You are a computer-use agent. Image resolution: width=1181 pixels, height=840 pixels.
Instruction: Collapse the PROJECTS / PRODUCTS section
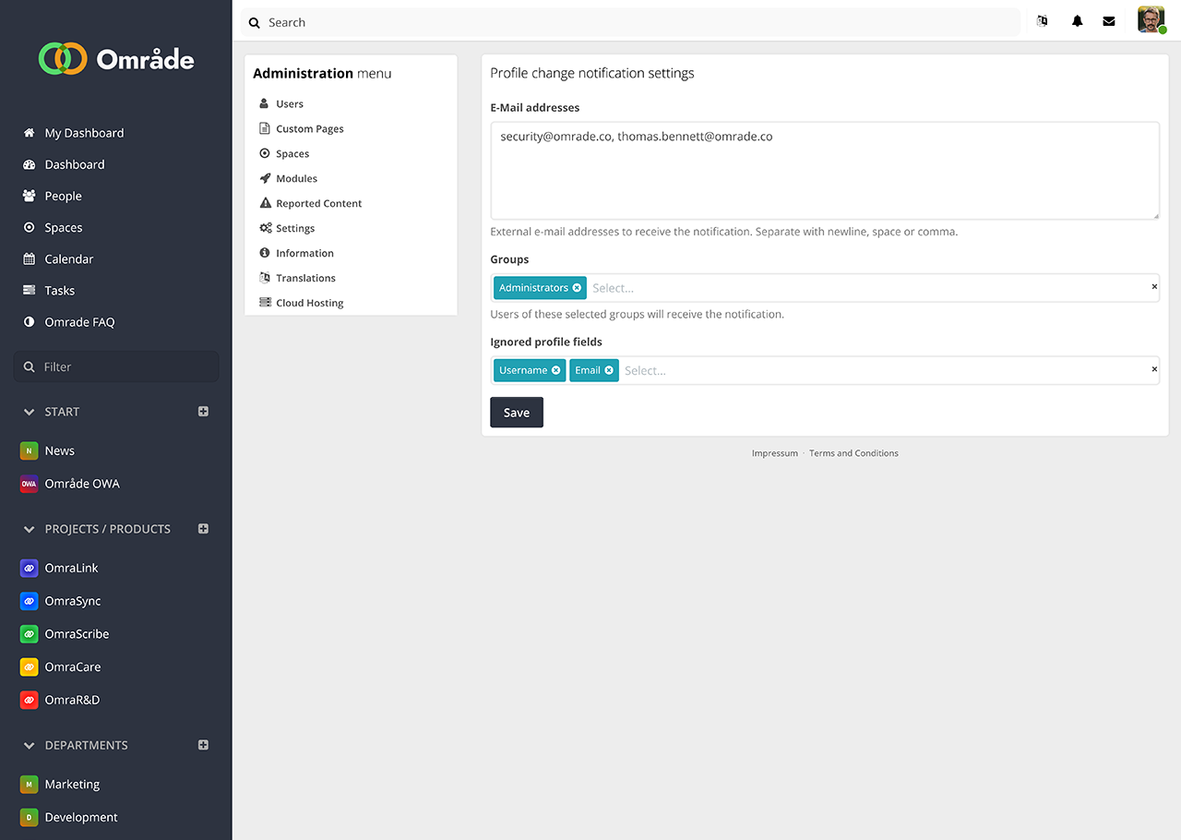[x=29, y=529]
